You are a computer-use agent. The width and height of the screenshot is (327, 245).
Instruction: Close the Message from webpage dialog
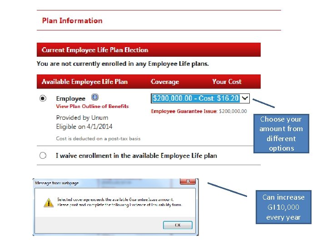tap(188, 181)
